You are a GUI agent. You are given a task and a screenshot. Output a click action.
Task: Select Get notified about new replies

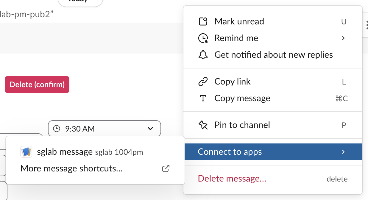(x=273, y=55)
